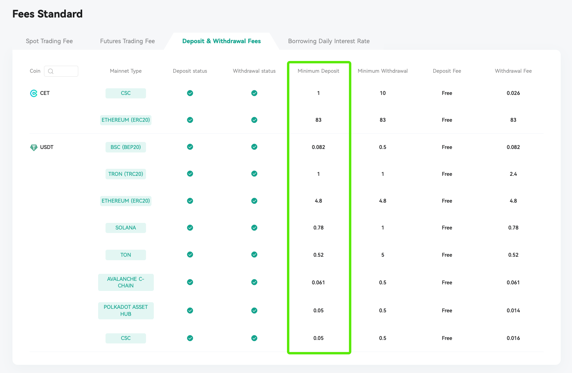Screen dimensions: 572x373
Task: Switch to Futures Trading Fee tab
Action: click(127, 41)
